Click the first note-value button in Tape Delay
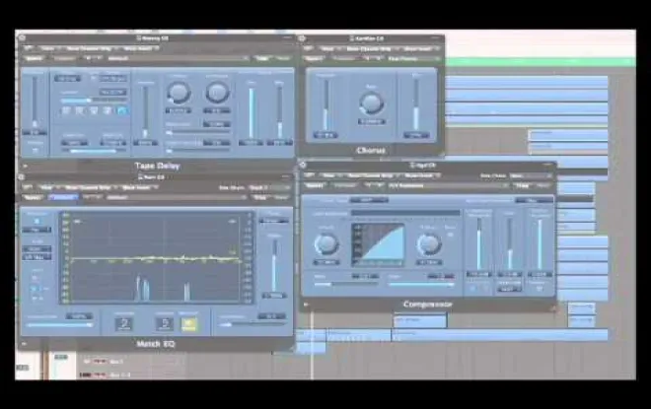 point(67,109)
